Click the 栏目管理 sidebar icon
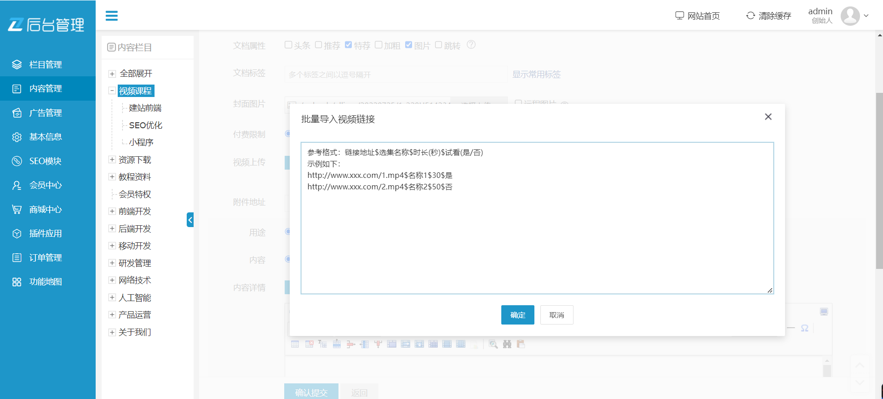 click(17, 65)
